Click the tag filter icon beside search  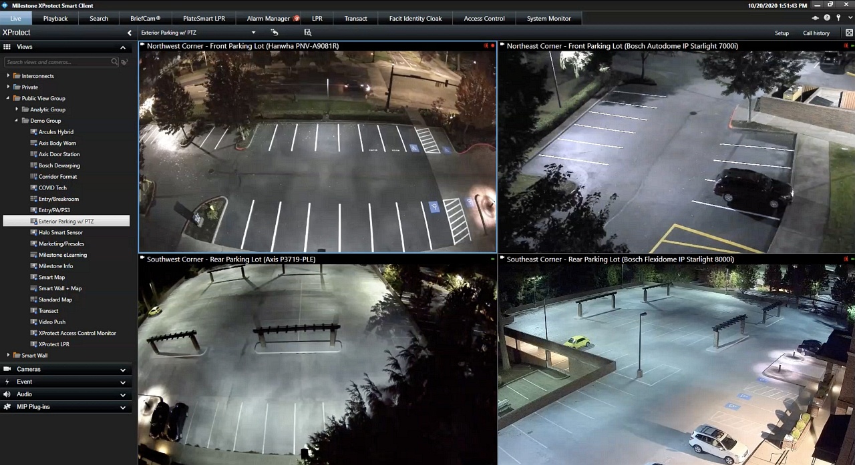(x=124, y=62)
